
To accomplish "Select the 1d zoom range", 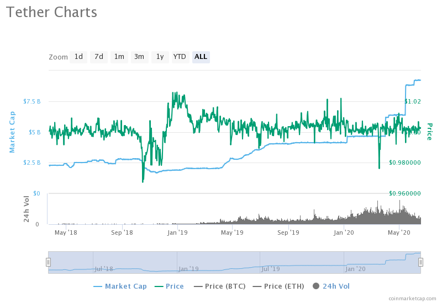I will click(78, 57).
